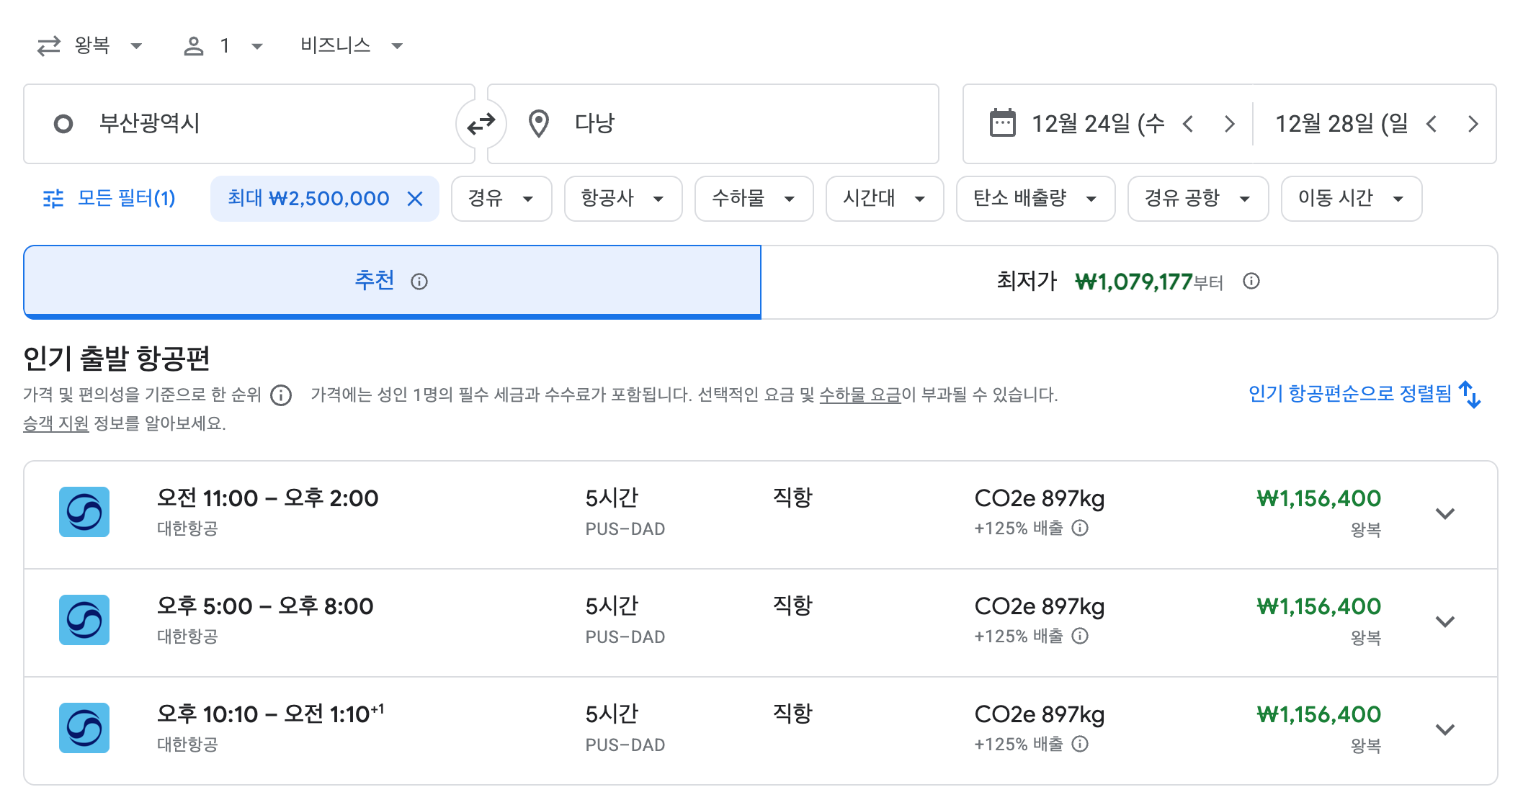Expand the 오후 10:10 flight details
Screen dimensions: 1523x805
pyautogui.click(x=1444, y=729)
